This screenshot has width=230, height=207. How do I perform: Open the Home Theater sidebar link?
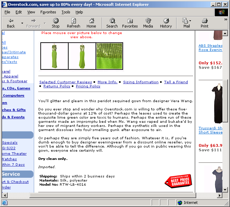point(14,154)
